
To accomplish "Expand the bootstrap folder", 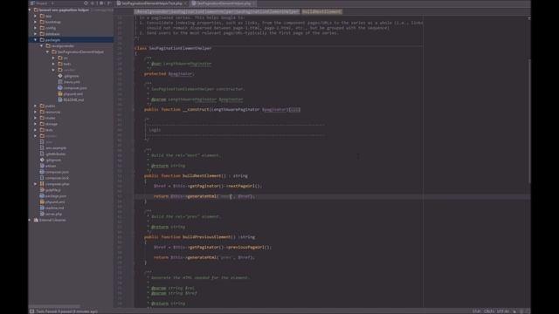I will pos(35,22).
